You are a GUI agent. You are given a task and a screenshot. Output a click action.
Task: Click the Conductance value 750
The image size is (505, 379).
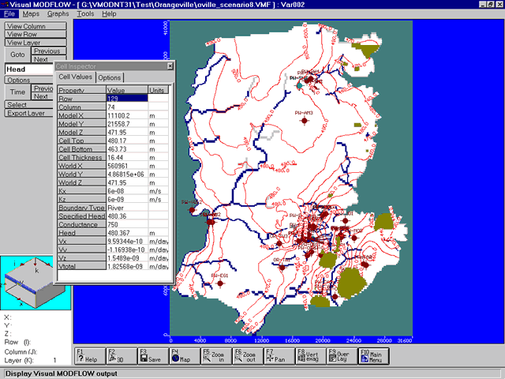(127, 224)
